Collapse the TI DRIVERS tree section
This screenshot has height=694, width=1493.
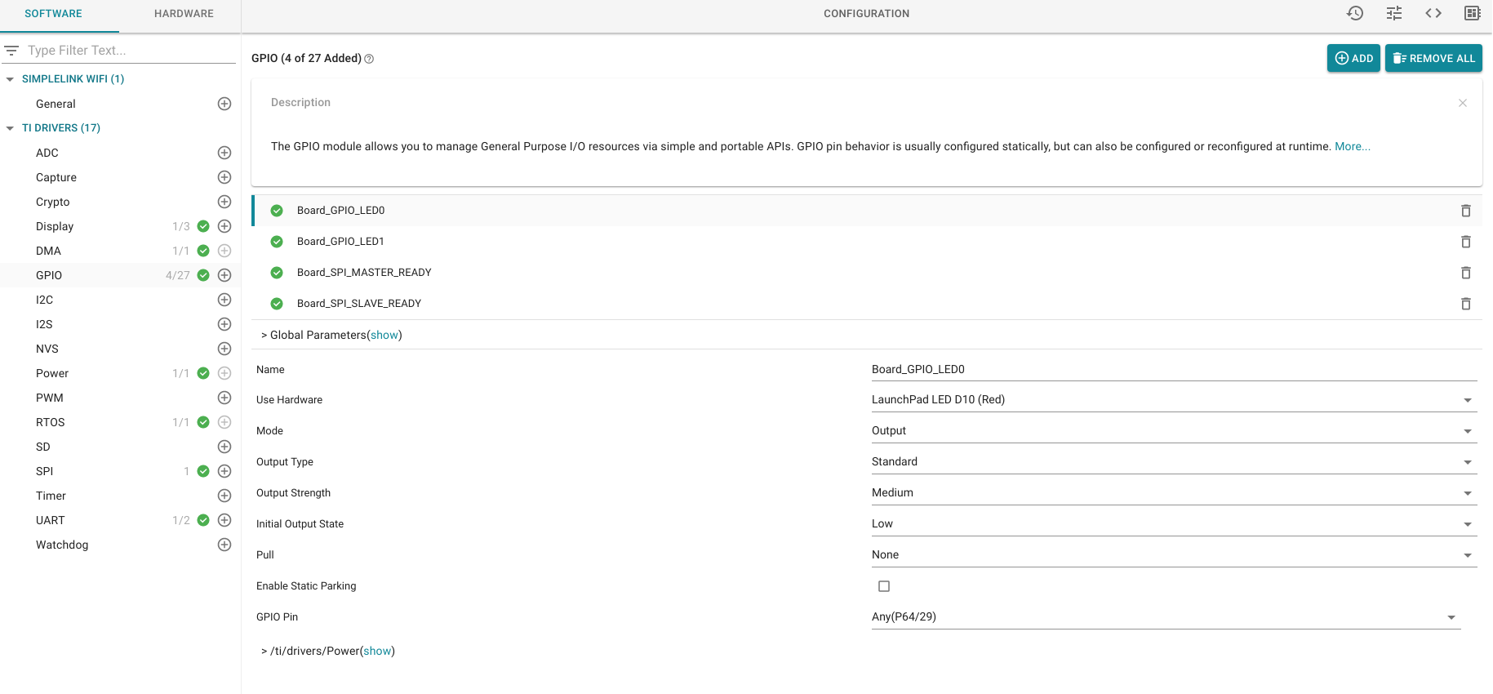coord(10,128)
